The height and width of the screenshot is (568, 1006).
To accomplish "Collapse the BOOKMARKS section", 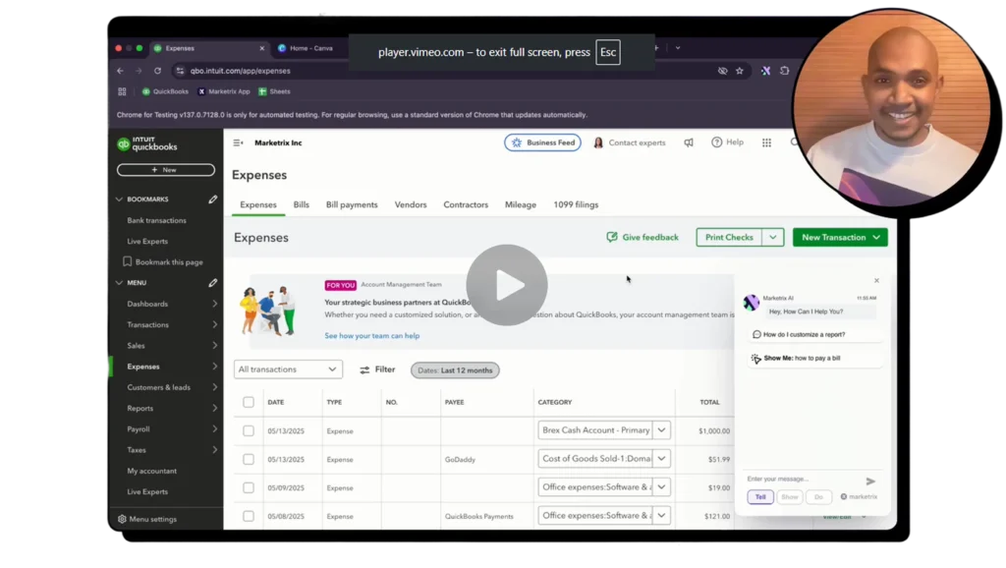I will (119, 199).
